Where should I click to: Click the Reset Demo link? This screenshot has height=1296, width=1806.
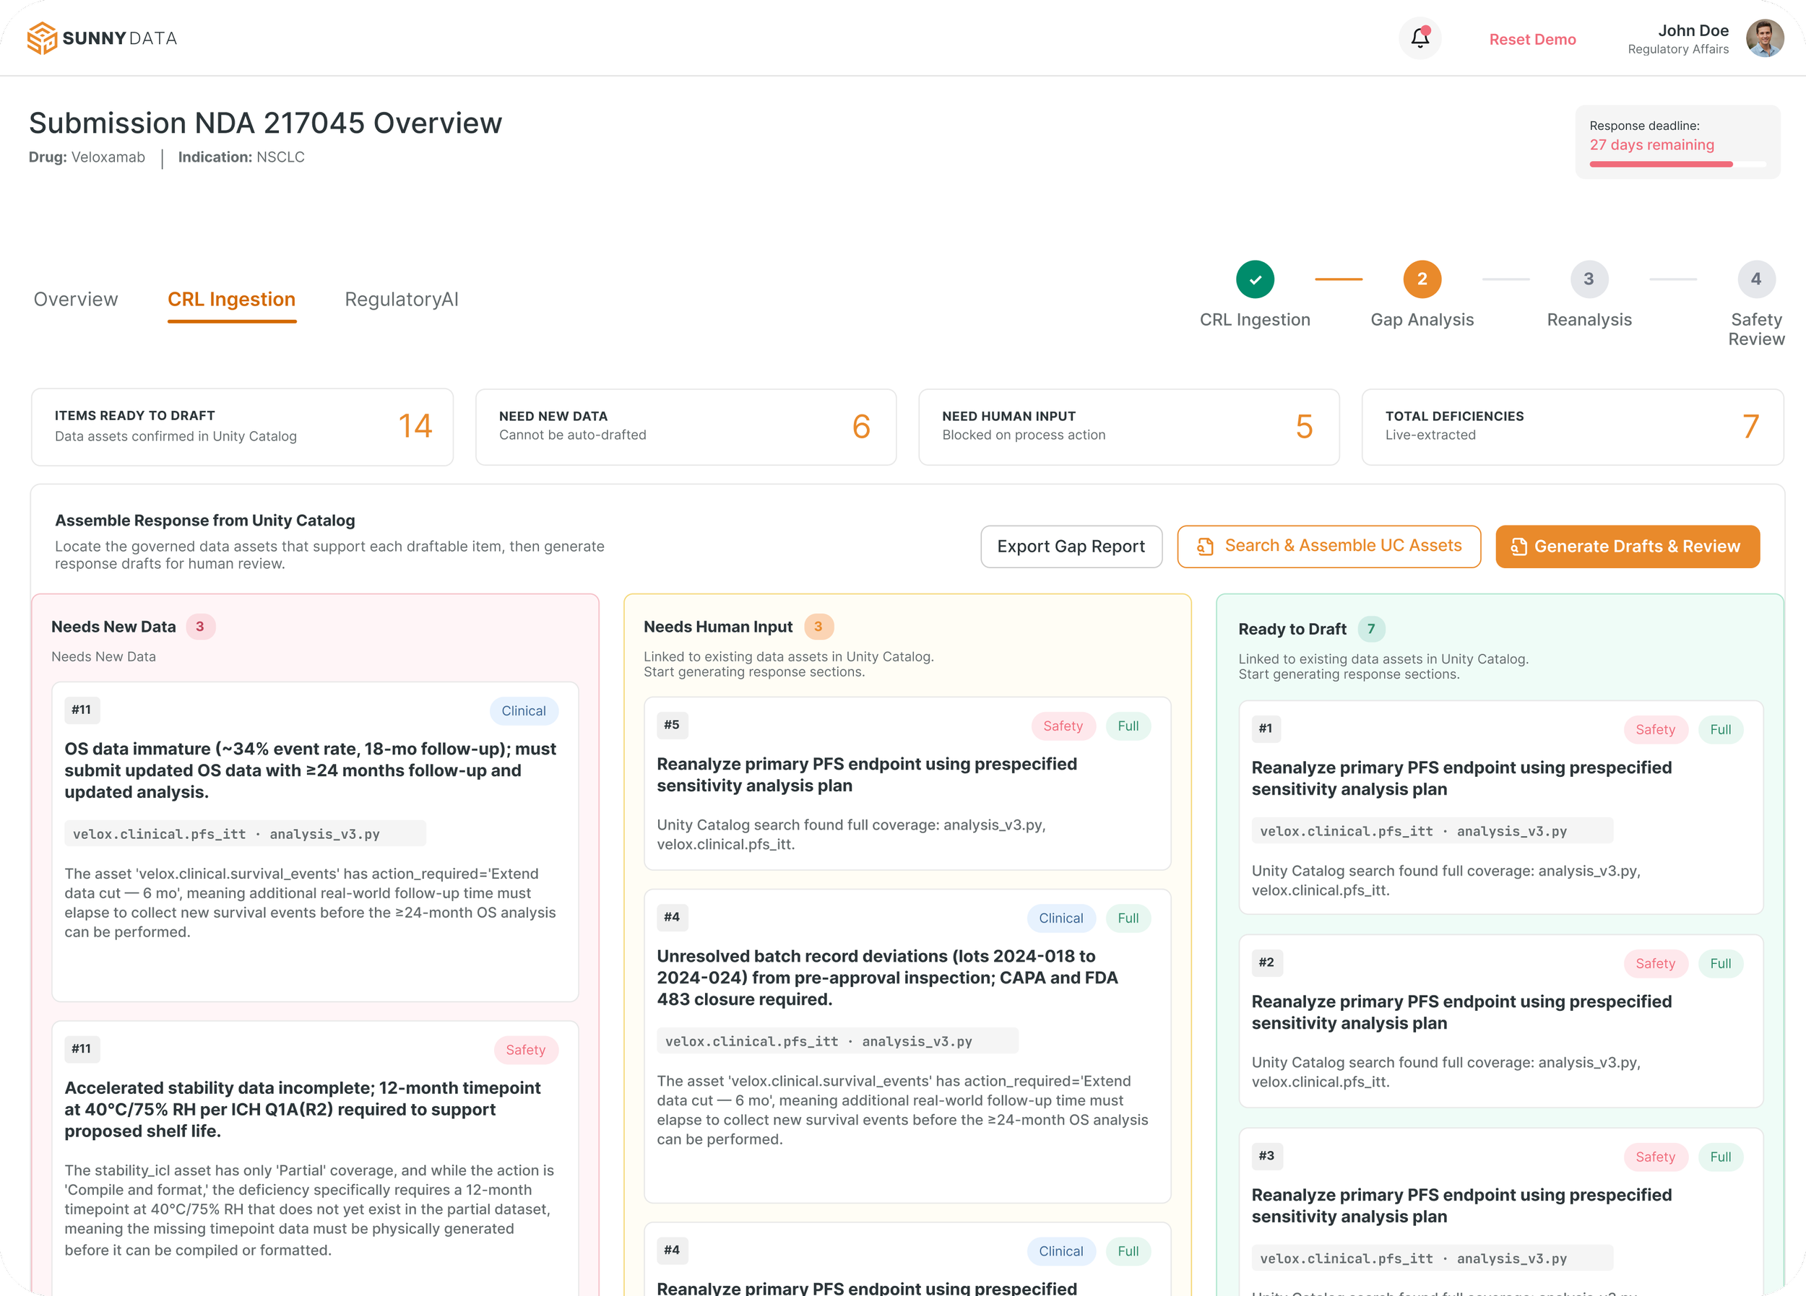(x=1532, y=39)
